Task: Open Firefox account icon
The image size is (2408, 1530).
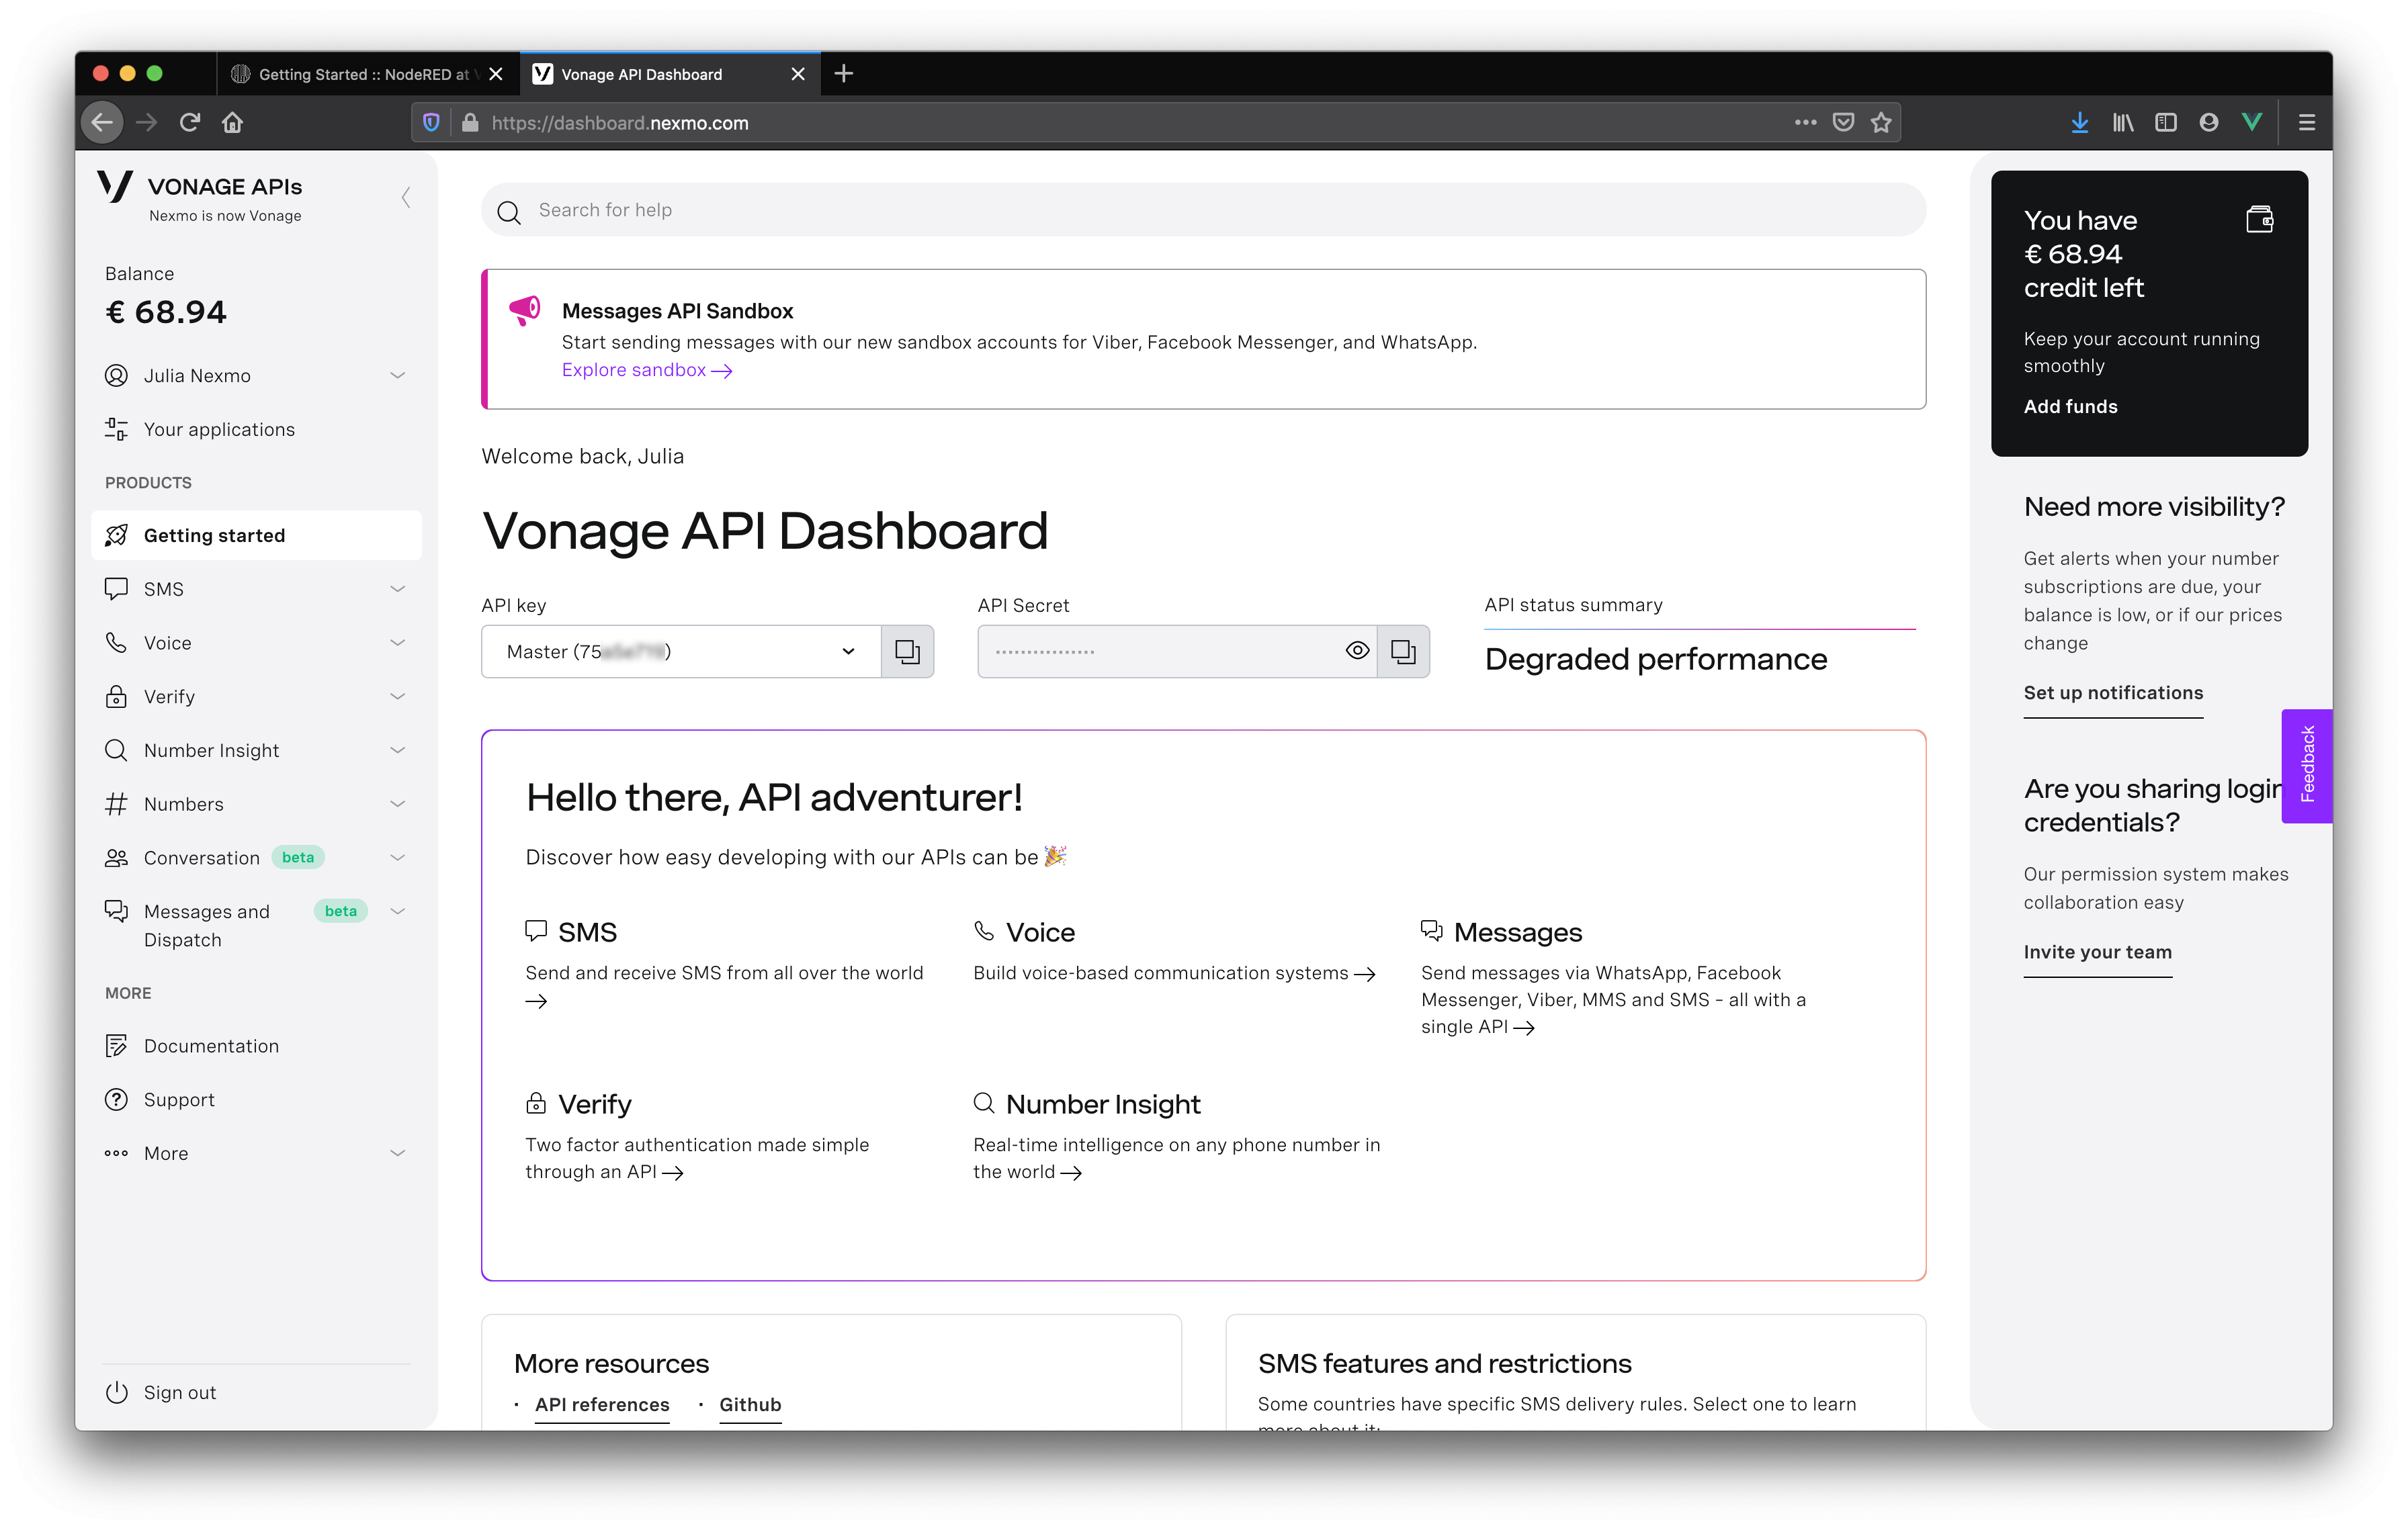Action: tap(2209, 123)
